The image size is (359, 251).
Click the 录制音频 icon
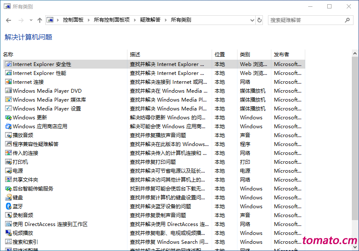coord(8,215)
